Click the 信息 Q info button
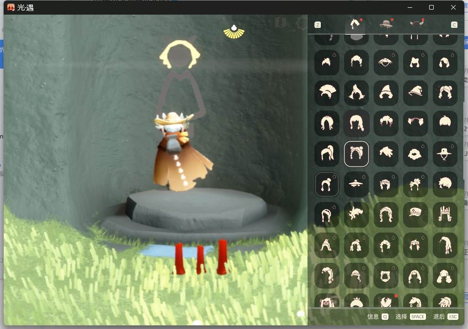Screen dimensions: 468x329 coord(378,317)
